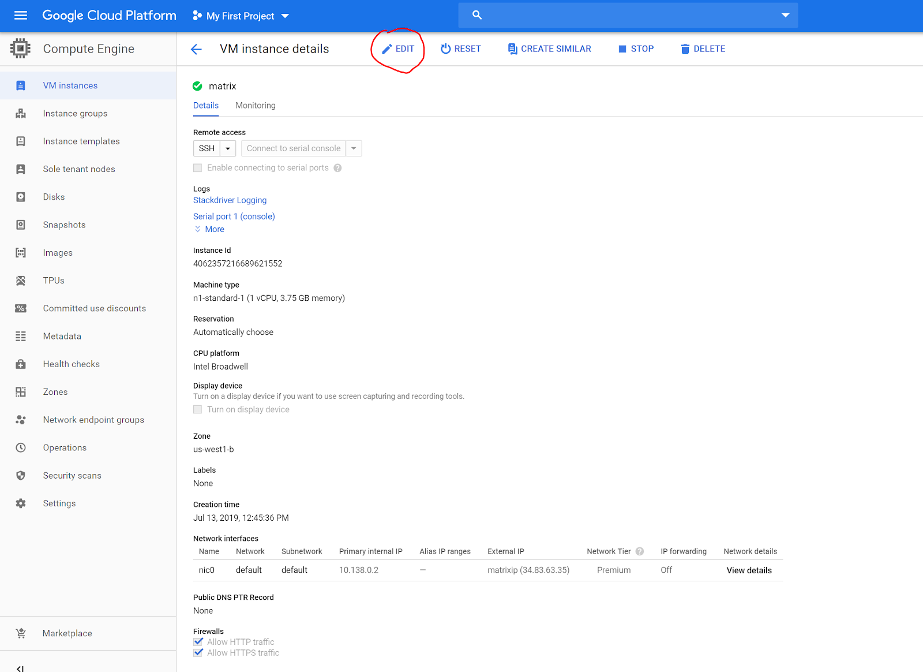Select the Details tab
Image resolution: width=923 pixels, height=672 pixels.
pyautogui.click(x=206, y=105)
